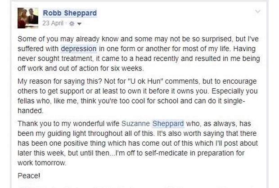Click the highlighted Sheppard surname tag
The width and height of the screenshot is (279, 188).
[x=168, y=124]
